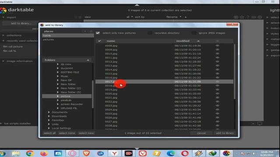Click the checkmark column header icon
The width and height of the screenshot is (280, 157).
100,41
